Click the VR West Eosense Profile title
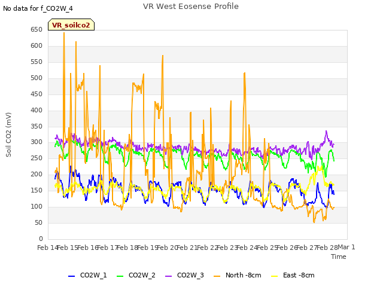 [191, 7]
